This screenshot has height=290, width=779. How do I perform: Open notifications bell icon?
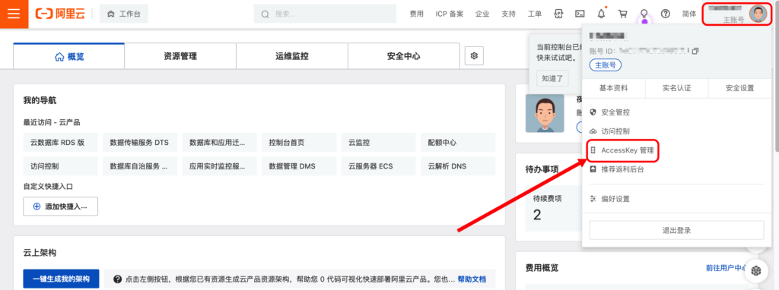pyautogui.click(x=601, y=14)
